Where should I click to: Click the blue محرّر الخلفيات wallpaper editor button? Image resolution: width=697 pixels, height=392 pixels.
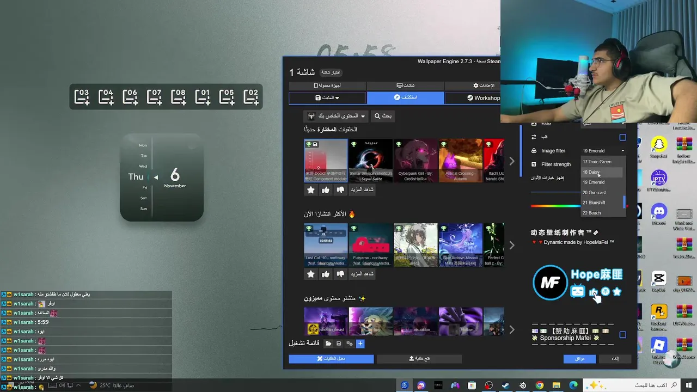coord(331,359)
